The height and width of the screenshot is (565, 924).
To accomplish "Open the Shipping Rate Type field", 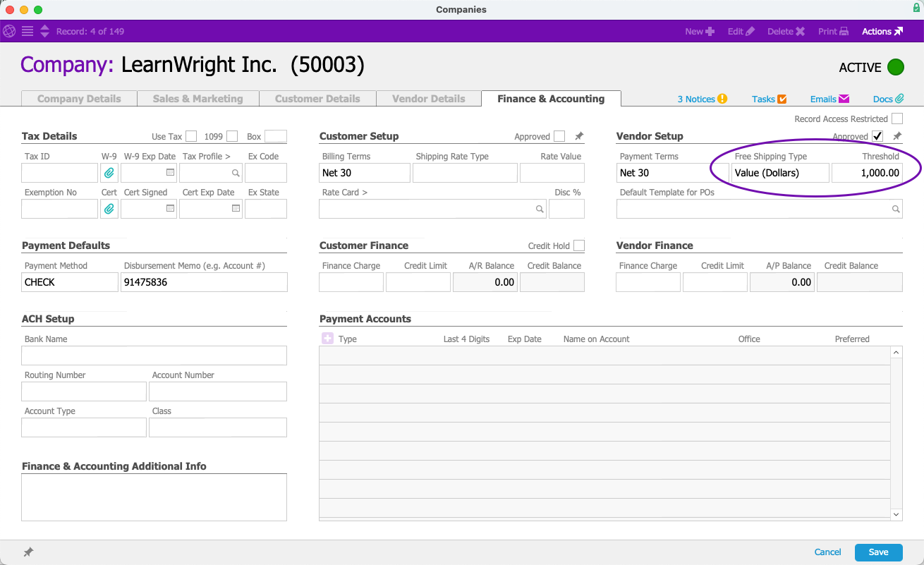I will point(465,173).
